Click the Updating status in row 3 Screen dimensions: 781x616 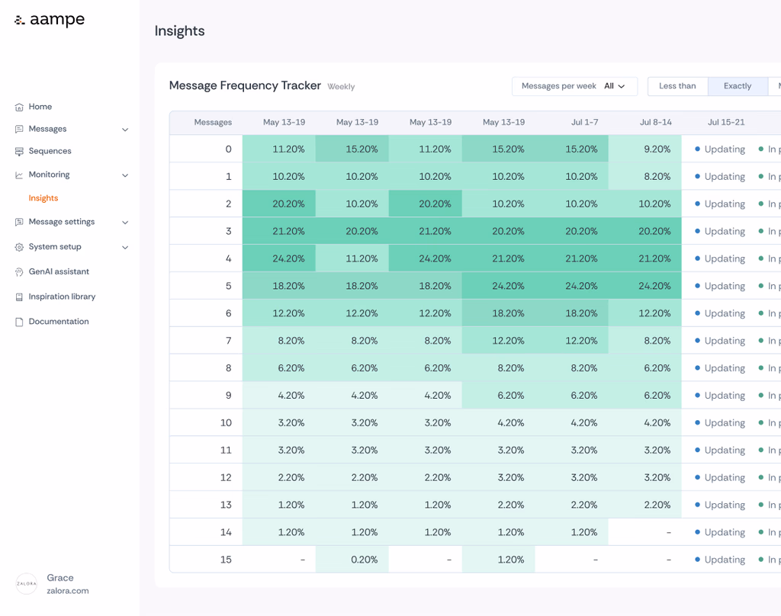(720, 231)
